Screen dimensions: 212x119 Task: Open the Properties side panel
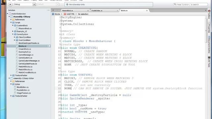click(209, 27)
